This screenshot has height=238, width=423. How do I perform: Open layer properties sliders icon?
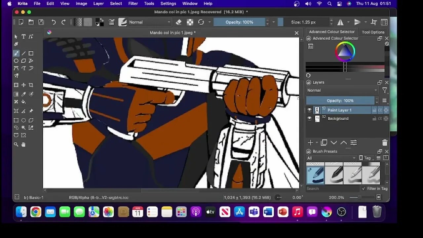(354, 143)
